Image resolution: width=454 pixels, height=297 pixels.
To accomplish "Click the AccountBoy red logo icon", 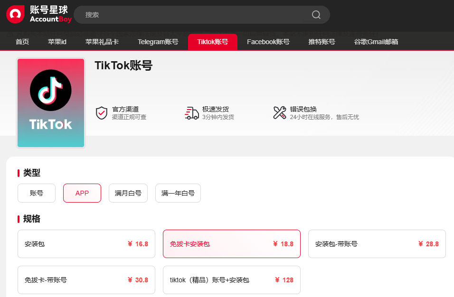I will coord(15,14).
